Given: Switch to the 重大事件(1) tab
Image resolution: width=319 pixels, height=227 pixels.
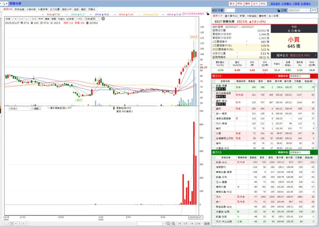Looking at the screenshot, I should point(231,16).
